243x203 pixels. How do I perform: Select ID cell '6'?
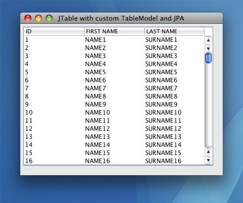coord(54,80)
